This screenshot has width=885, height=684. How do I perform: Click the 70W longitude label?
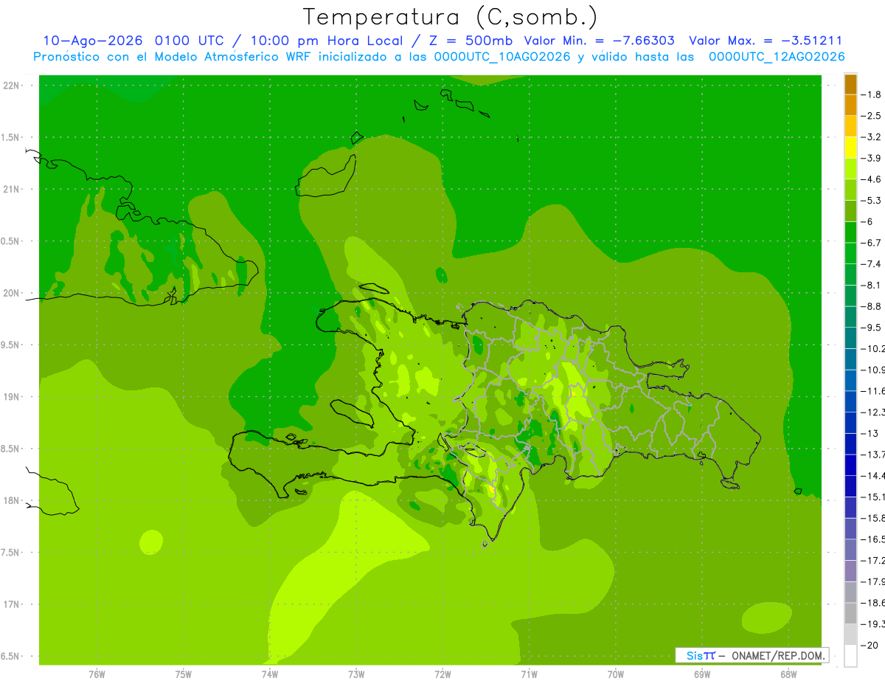pyautogui.click(x=616, y=674)
